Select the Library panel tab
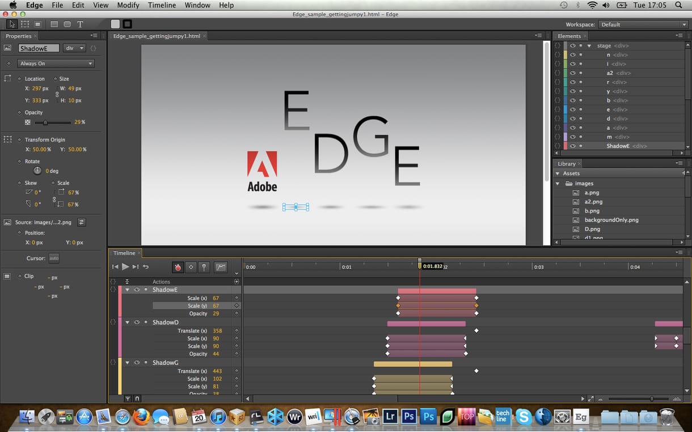692x432 pixels. click(567, 164)
